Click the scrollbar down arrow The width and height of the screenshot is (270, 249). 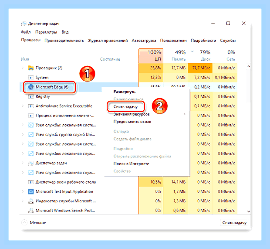click(249, 211)
